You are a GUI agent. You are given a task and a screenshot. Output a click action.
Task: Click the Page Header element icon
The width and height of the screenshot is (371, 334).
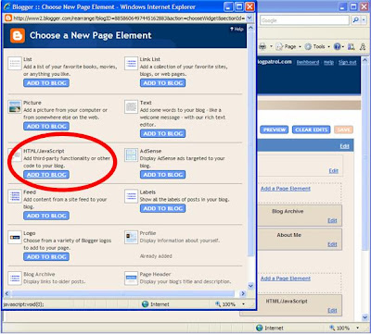(131, 278)
